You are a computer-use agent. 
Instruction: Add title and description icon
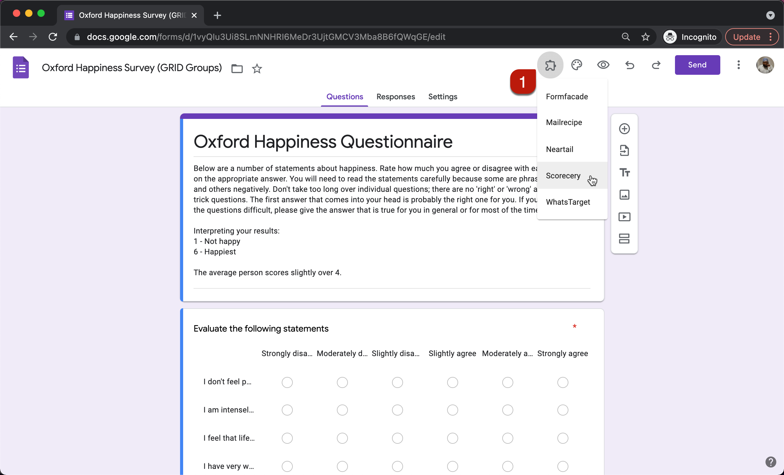coord(624,173)
